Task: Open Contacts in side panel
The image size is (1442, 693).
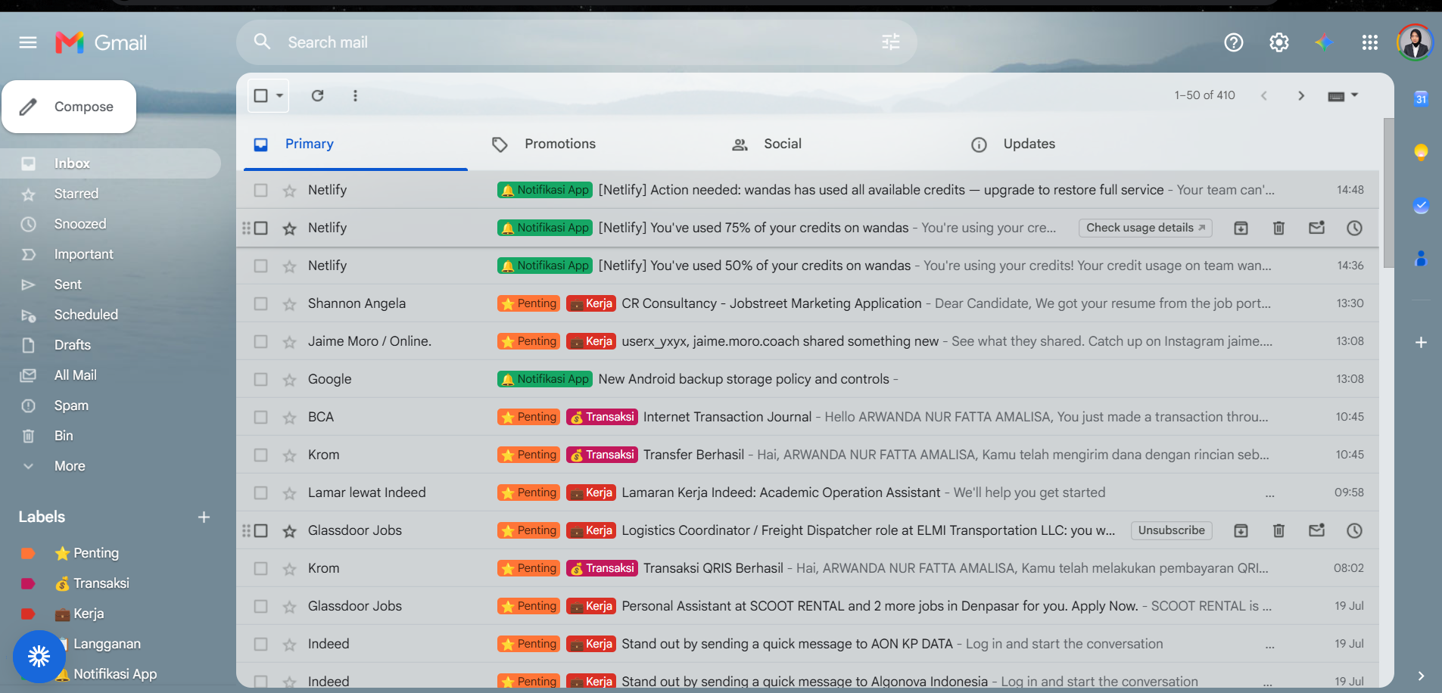Action: [1421, 259]
